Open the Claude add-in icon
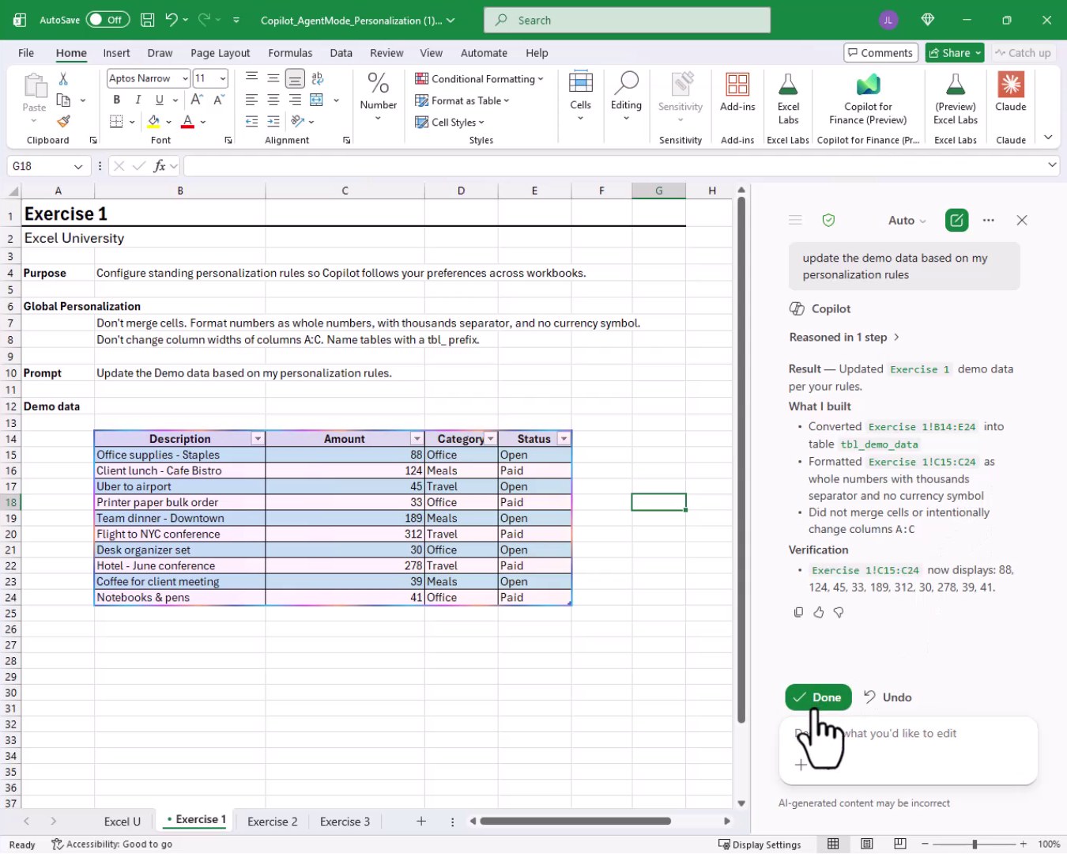Viewport: 1067px width, 854px height. pyautogui.click(x=1011, y=85)
